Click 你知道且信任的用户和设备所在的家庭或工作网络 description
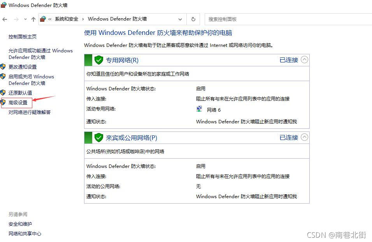This screenshot has width=372, height=242. 138,74
